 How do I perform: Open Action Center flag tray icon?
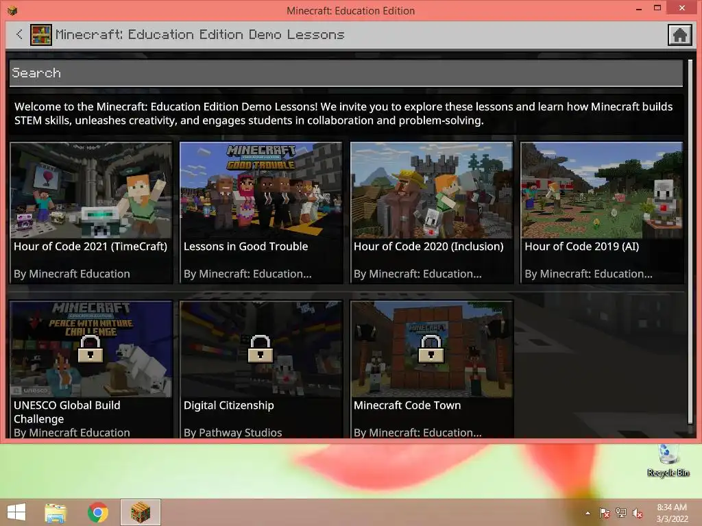coord(604,513)
